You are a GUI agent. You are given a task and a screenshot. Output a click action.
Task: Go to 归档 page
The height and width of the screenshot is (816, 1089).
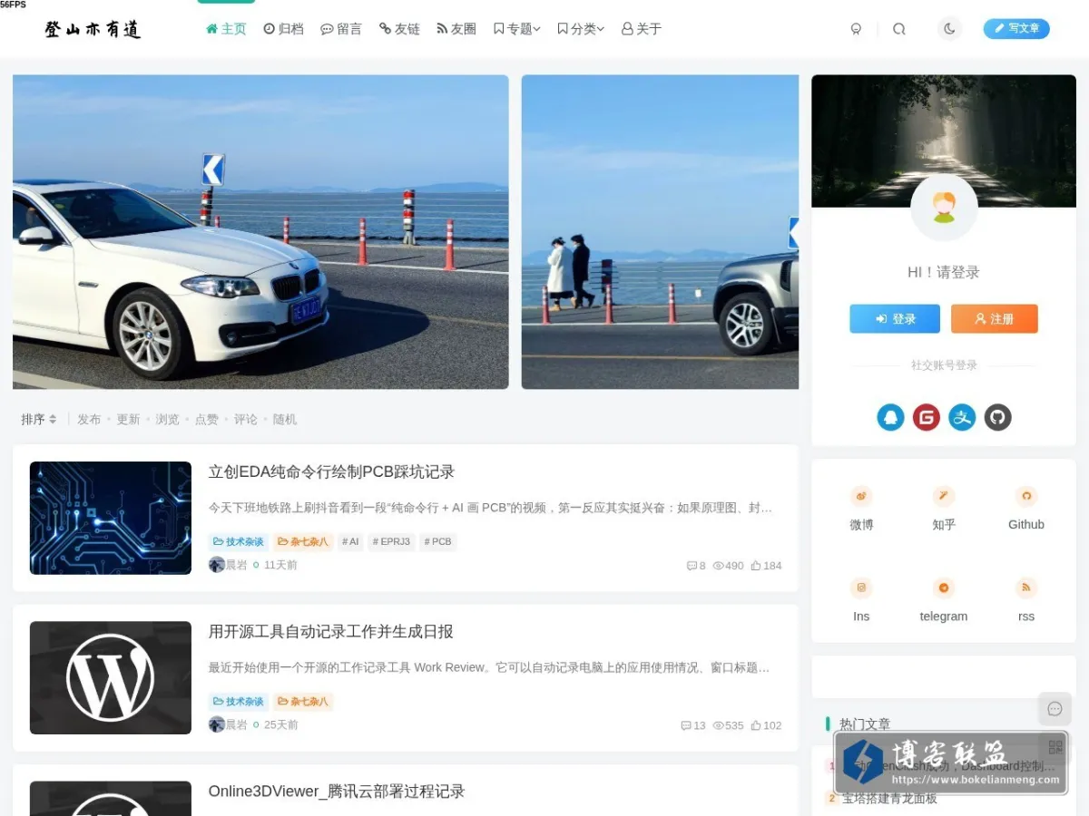coord(283,29)
